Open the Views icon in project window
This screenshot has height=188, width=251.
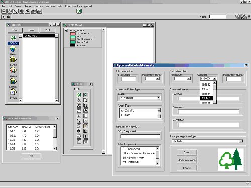pos(13,49)
